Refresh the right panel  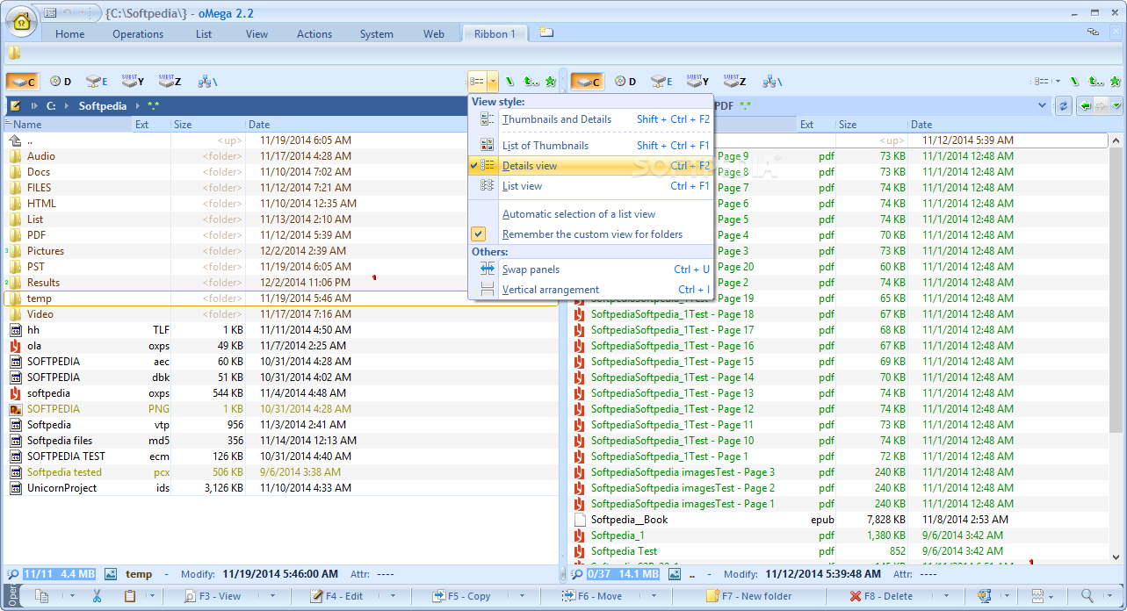coord(1064,106)
